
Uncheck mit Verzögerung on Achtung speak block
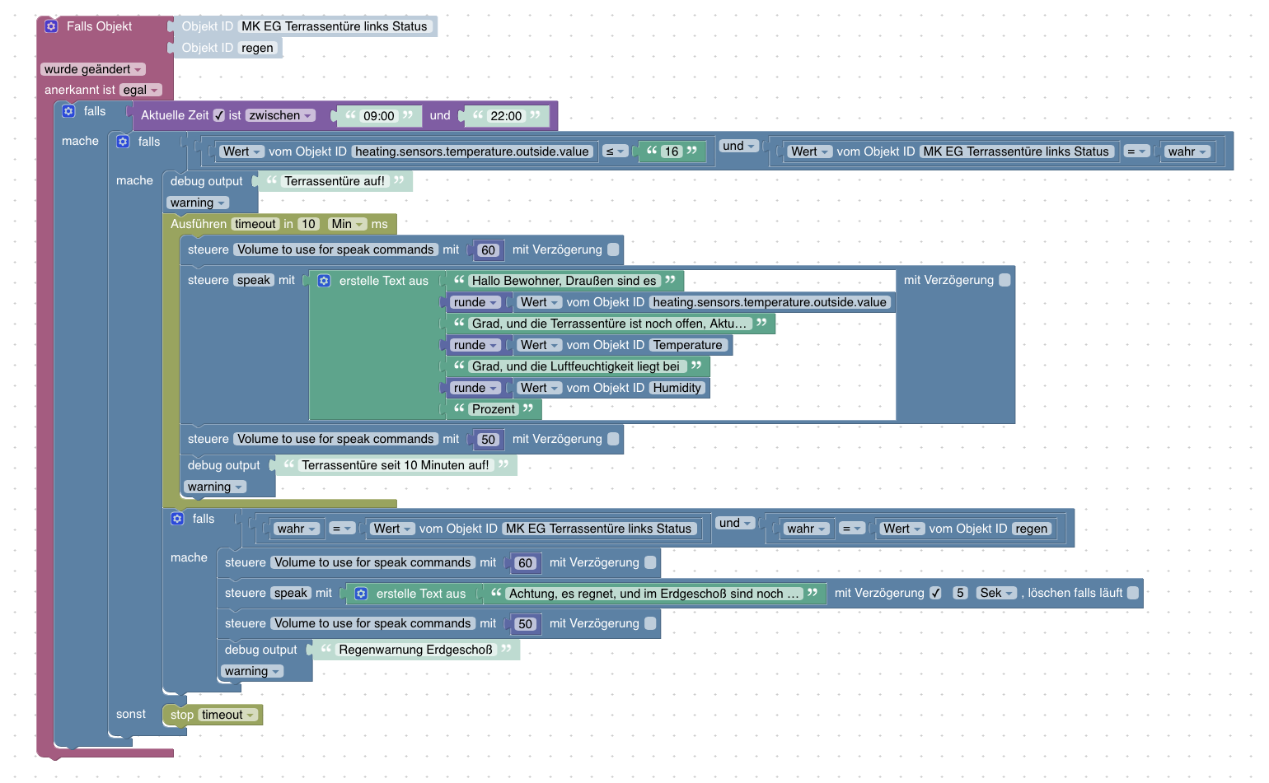coord(935,593)
